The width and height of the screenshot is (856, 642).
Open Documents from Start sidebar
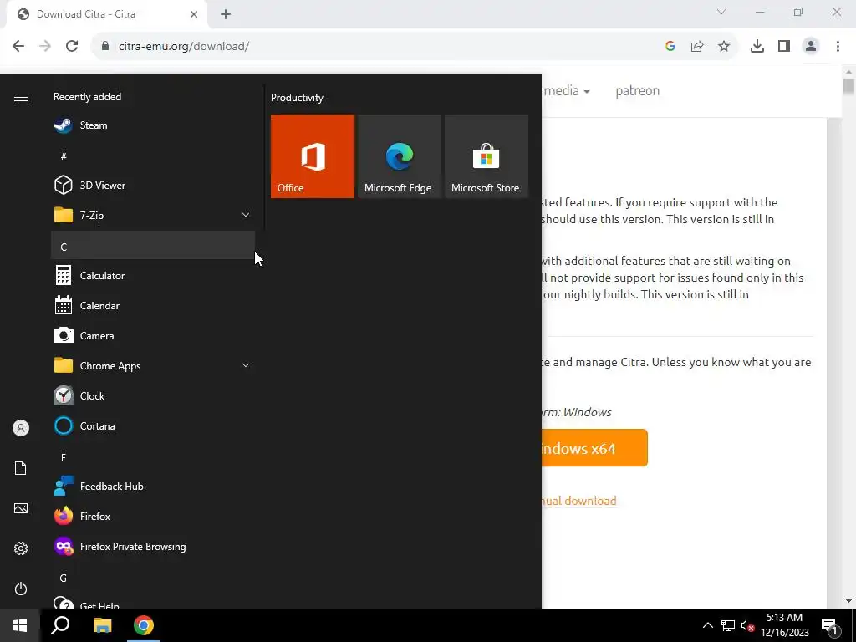click(21, 468)
